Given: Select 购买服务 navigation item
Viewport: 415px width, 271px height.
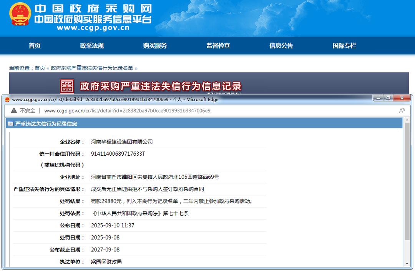Looking at the screenshot, I should pos(155,46).
